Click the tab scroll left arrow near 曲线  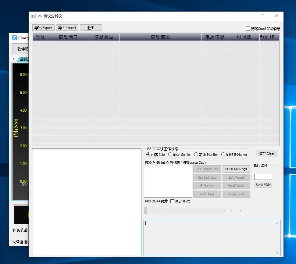point(14,59)
